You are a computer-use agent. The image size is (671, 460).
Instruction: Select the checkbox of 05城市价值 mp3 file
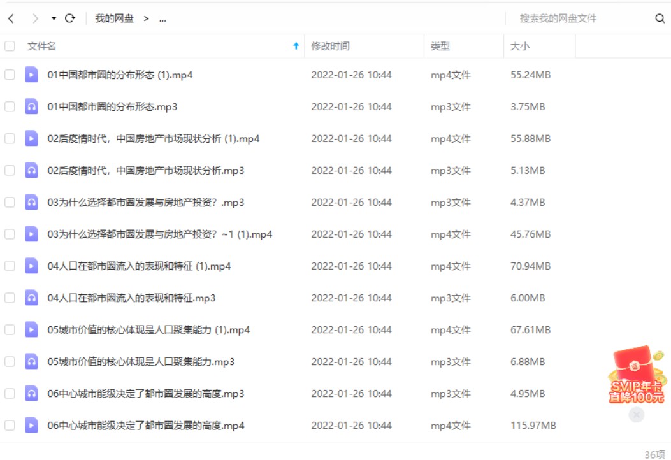click(9, 361)
